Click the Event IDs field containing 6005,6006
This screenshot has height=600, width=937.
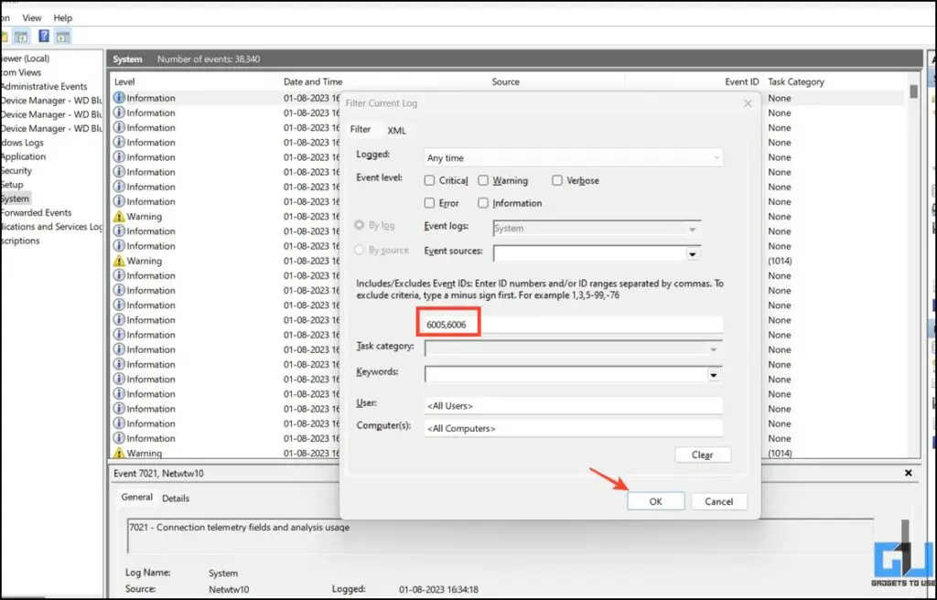(448, 322)
